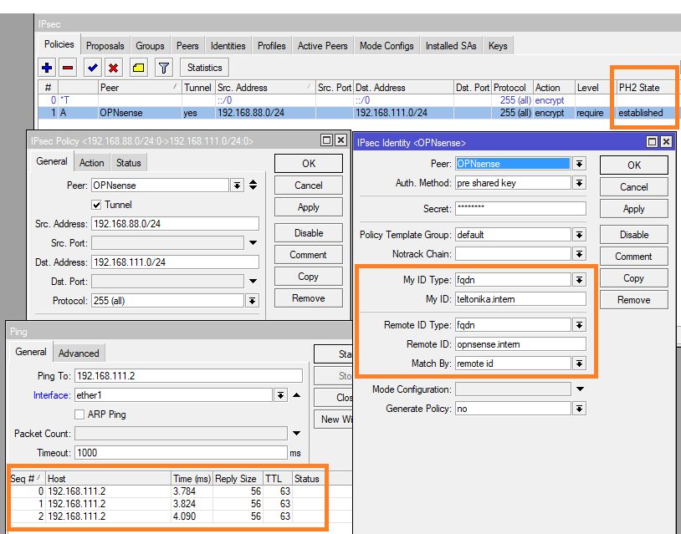
Task: Click Apply in the IPsec Identity window
Action: (634, 209)
